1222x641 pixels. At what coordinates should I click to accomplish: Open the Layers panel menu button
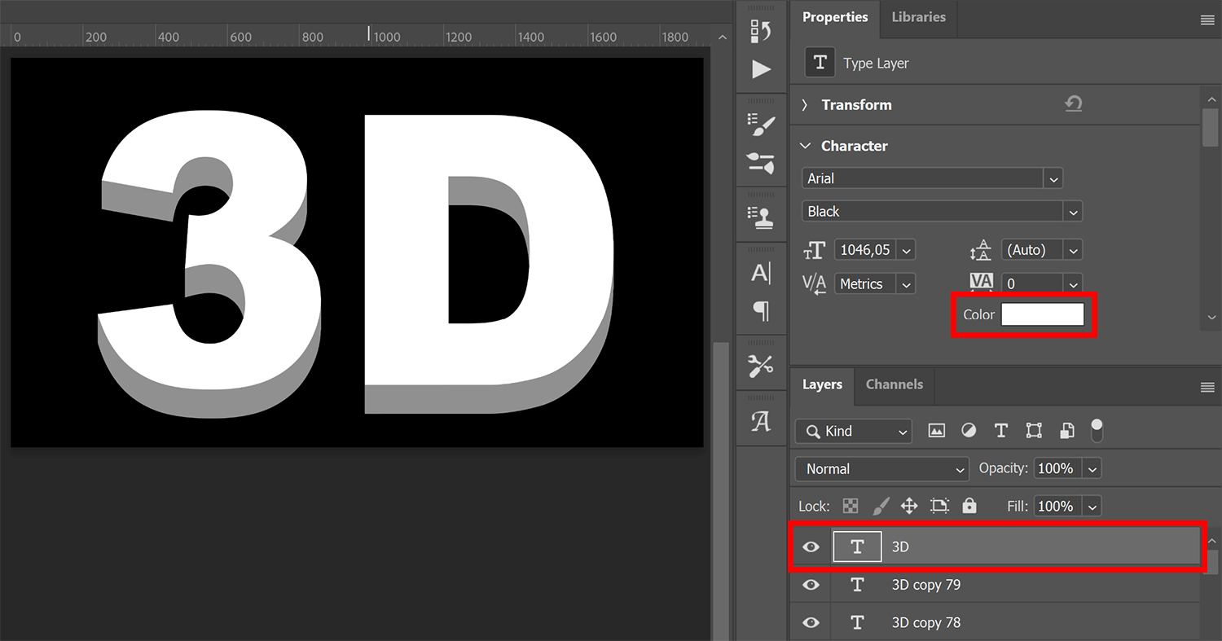click(x=1207, y=386)
